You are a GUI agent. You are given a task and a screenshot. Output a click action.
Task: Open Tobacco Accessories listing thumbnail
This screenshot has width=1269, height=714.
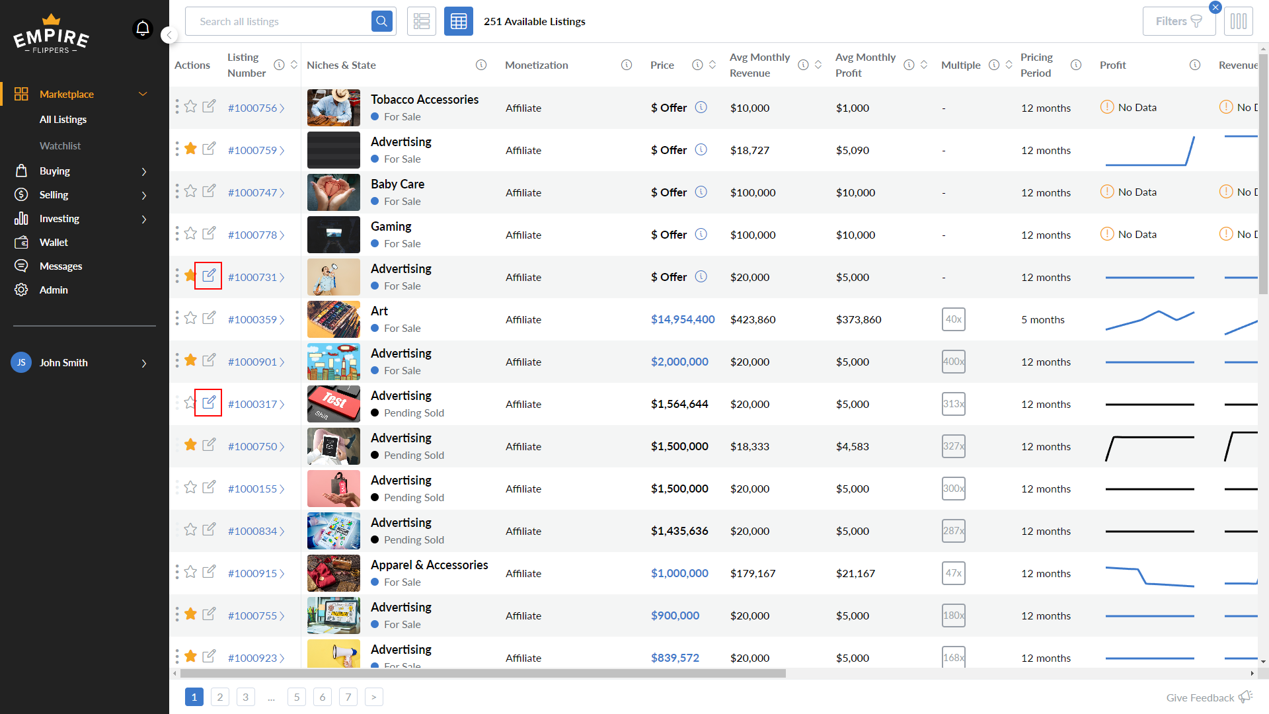pyautogui.click(x=334, y=108)
